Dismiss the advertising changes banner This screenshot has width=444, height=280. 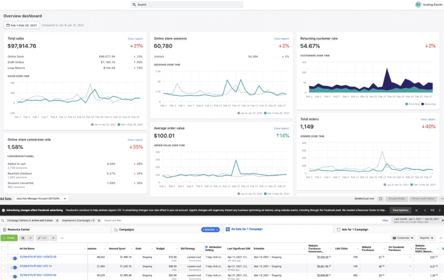click(x=416, y=210)
